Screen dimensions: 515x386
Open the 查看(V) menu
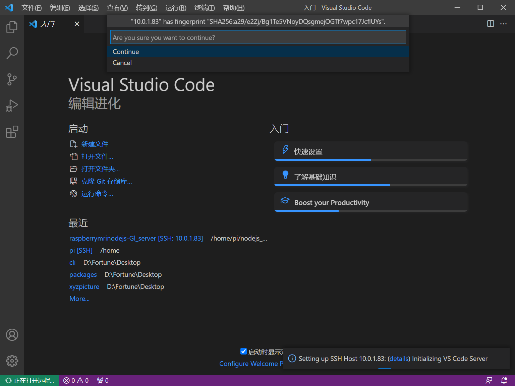[x=117, y=7]
